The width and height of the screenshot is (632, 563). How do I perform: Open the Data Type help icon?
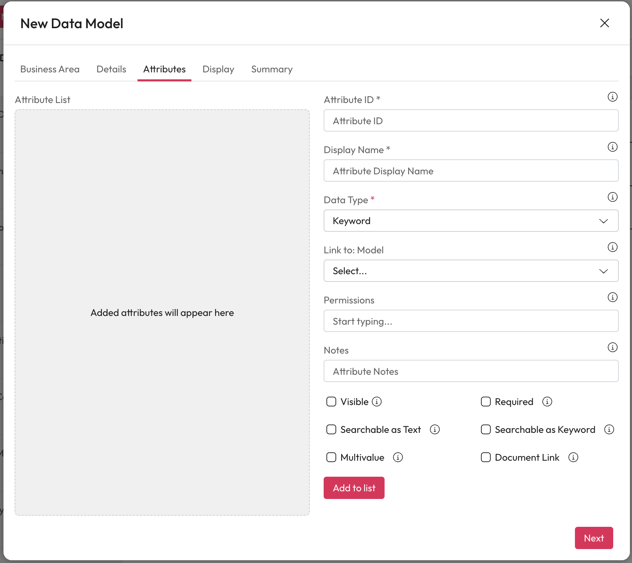coord(612,197)
